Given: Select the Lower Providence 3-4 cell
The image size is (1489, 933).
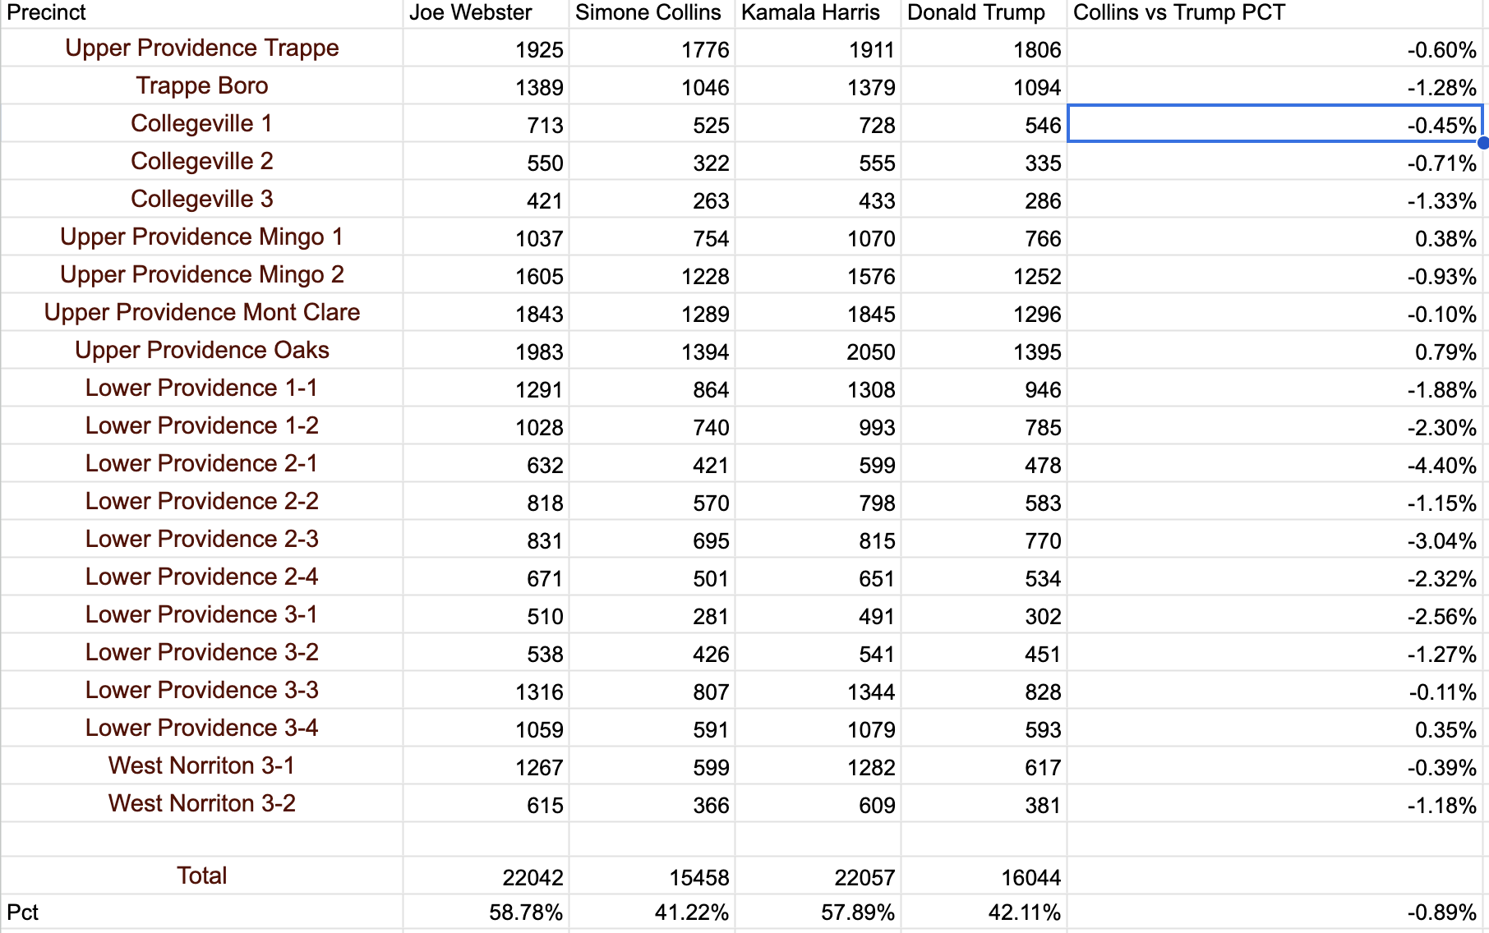Looking at the screenshot, I should coord(202,728).
